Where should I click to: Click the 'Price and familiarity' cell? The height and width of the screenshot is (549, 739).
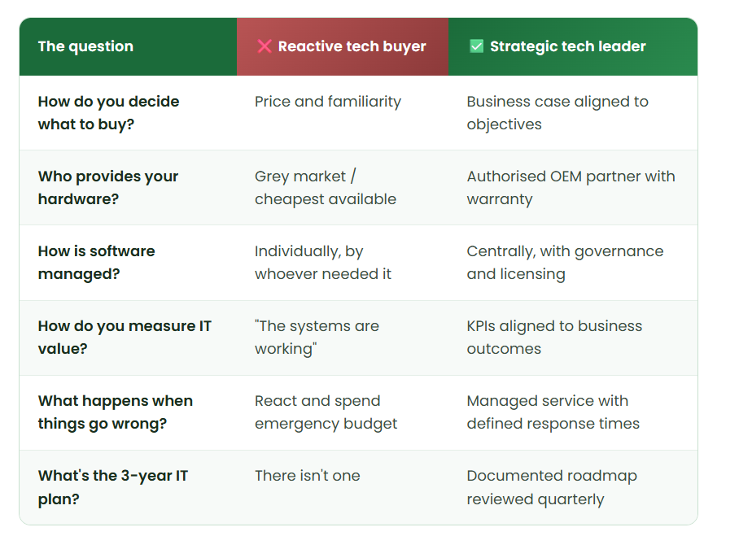tap(328, 102)
